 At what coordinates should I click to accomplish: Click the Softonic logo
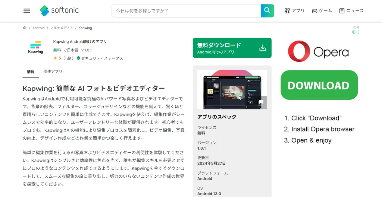pos(59,11)
